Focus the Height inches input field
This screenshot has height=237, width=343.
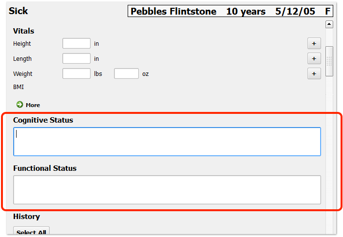tap(76, 43)
